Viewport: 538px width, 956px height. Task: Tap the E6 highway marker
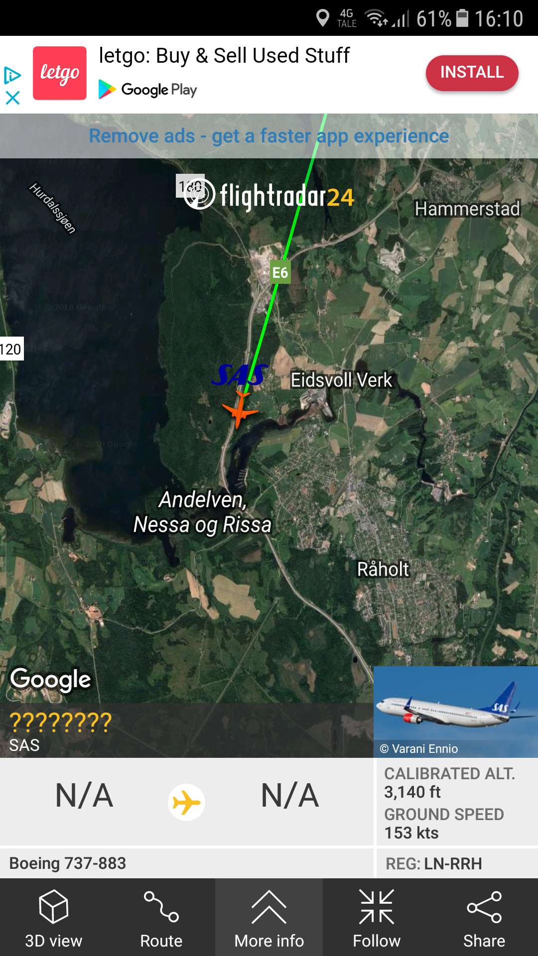pyautogui.click(x=280, y=272)
